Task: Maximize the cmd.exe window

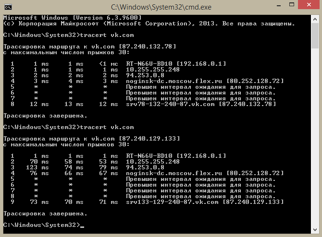Action: (x=292, y=5)
